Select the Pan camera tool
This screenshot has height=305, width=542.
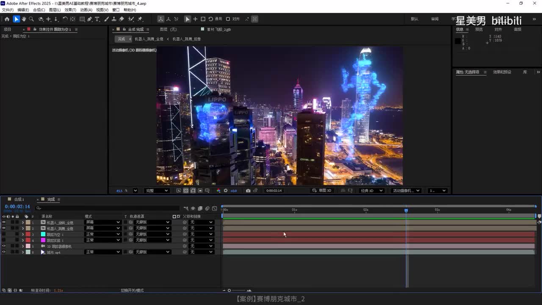pos(48,19)
